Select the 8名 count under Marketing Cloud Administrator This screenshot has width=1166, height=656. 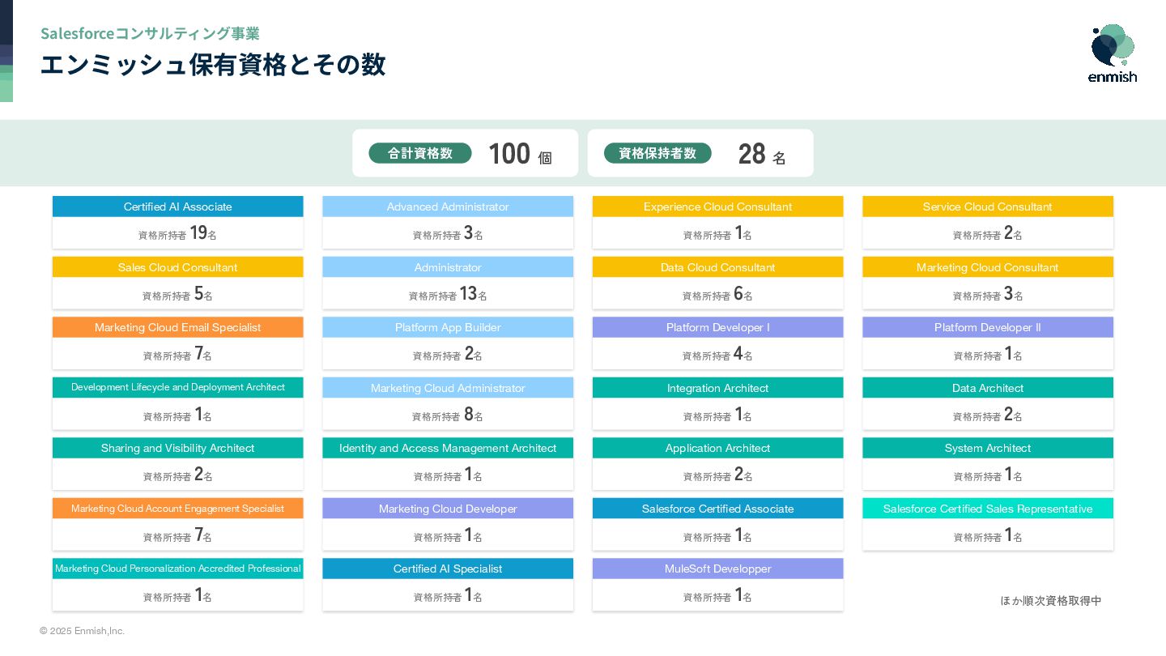[473, 415]
